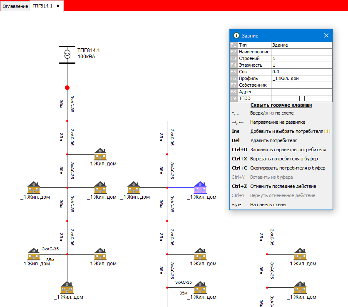Select the large red node below the transformer

tap(67, 88)
